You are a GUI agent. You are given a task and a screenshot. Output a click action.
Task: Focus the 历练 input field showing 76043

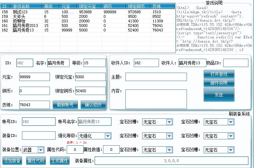click(x=35, y=105)
